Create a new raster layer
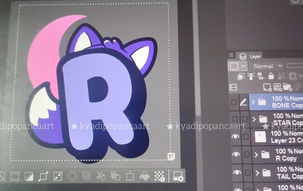 [x=267, y=87]
